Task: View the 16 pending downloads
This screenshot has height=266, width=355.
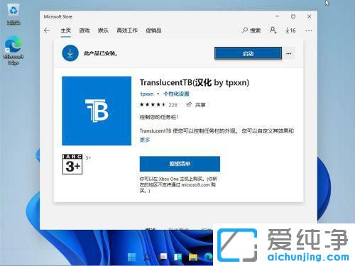Action: (290, 31)
